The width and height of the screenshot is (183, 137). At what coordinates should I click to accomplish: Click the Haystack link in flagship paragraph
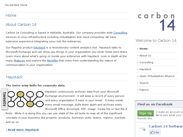pyautogui.click(x=39, y=48)
